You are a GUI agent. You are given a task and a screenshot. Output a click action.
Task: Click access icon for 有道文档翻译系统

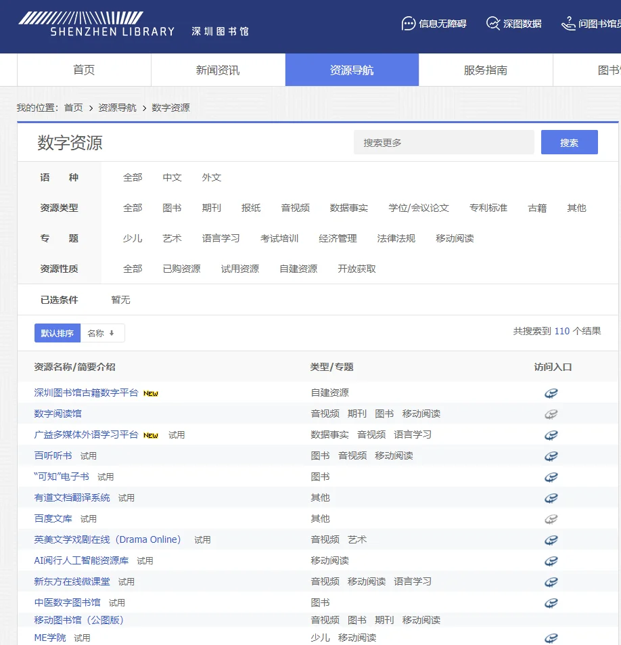coord(551,498)
